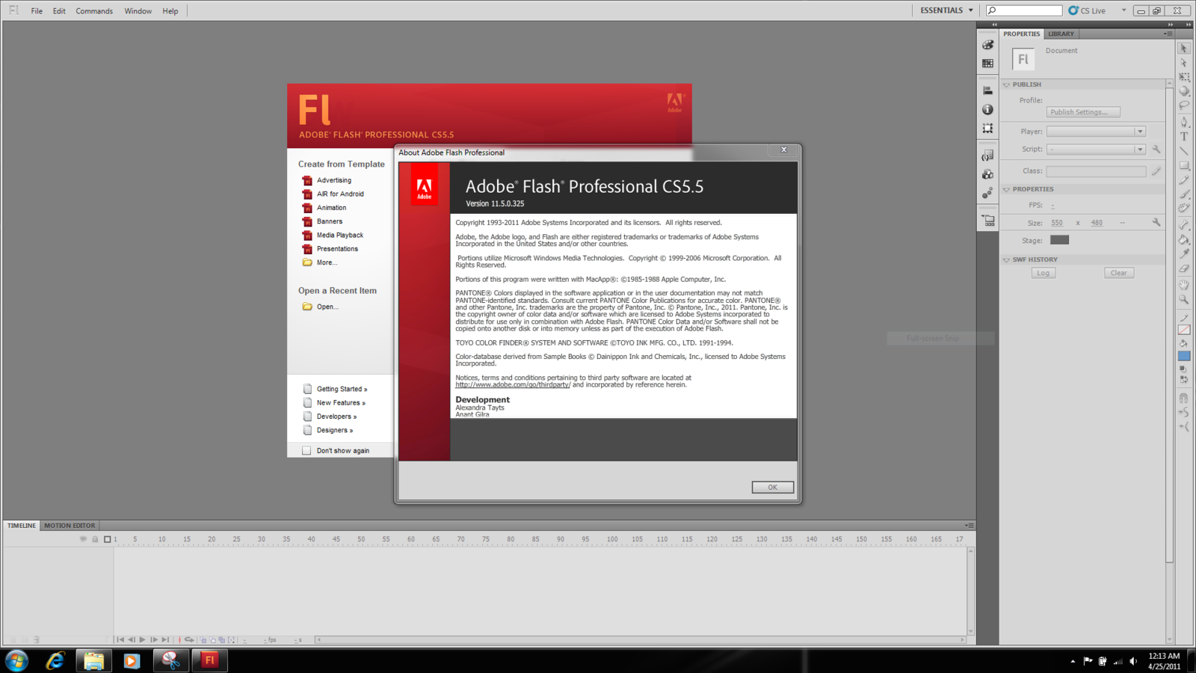1196x673 pixels.
Task: Open the Swatches panel icon
Action: tap(988, 64)
